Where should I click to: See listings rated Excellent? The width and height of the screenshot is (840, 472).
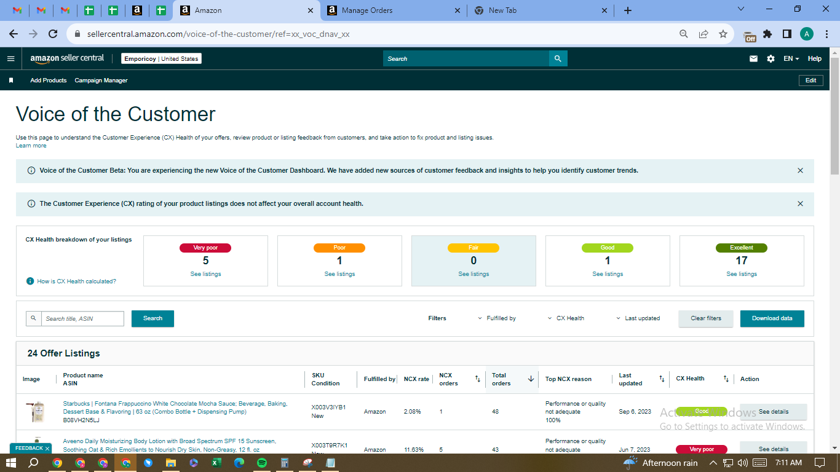[742, 274]
